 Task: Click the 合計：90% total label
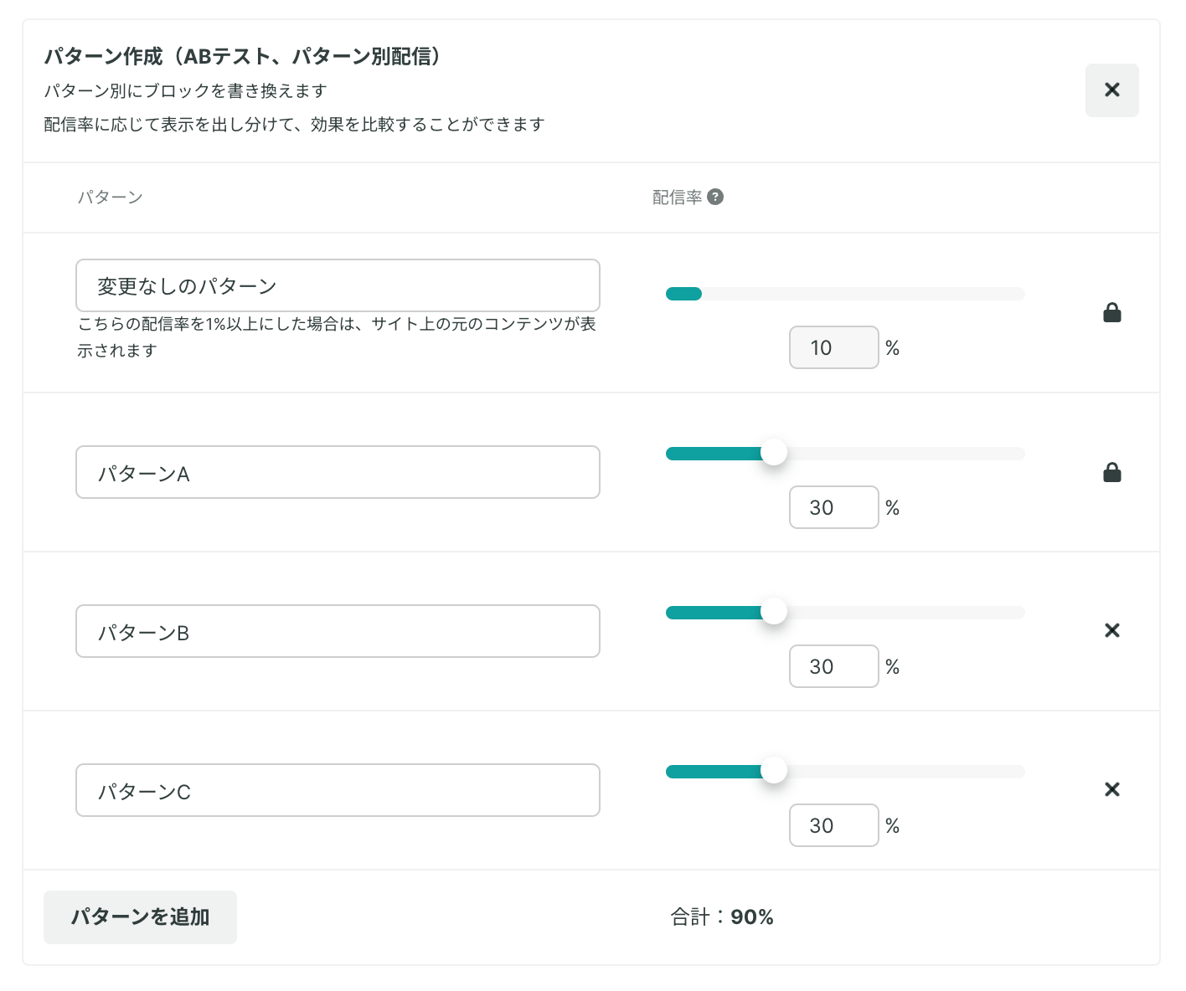tap(722, 917)
